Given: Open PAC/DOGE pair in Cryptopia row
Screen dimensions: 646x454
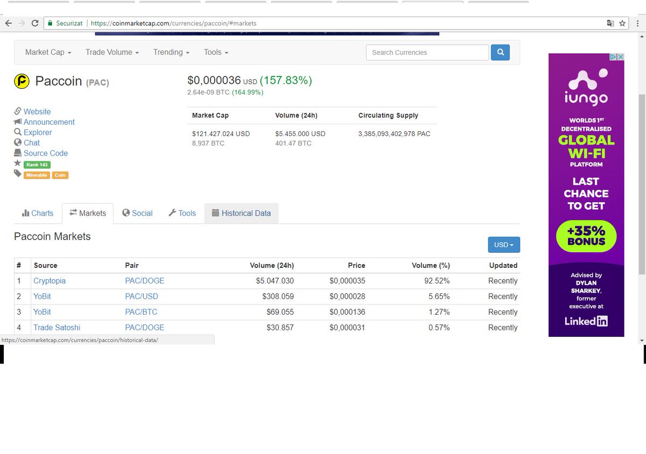Looking at the screenshot, I should point(145,281).
